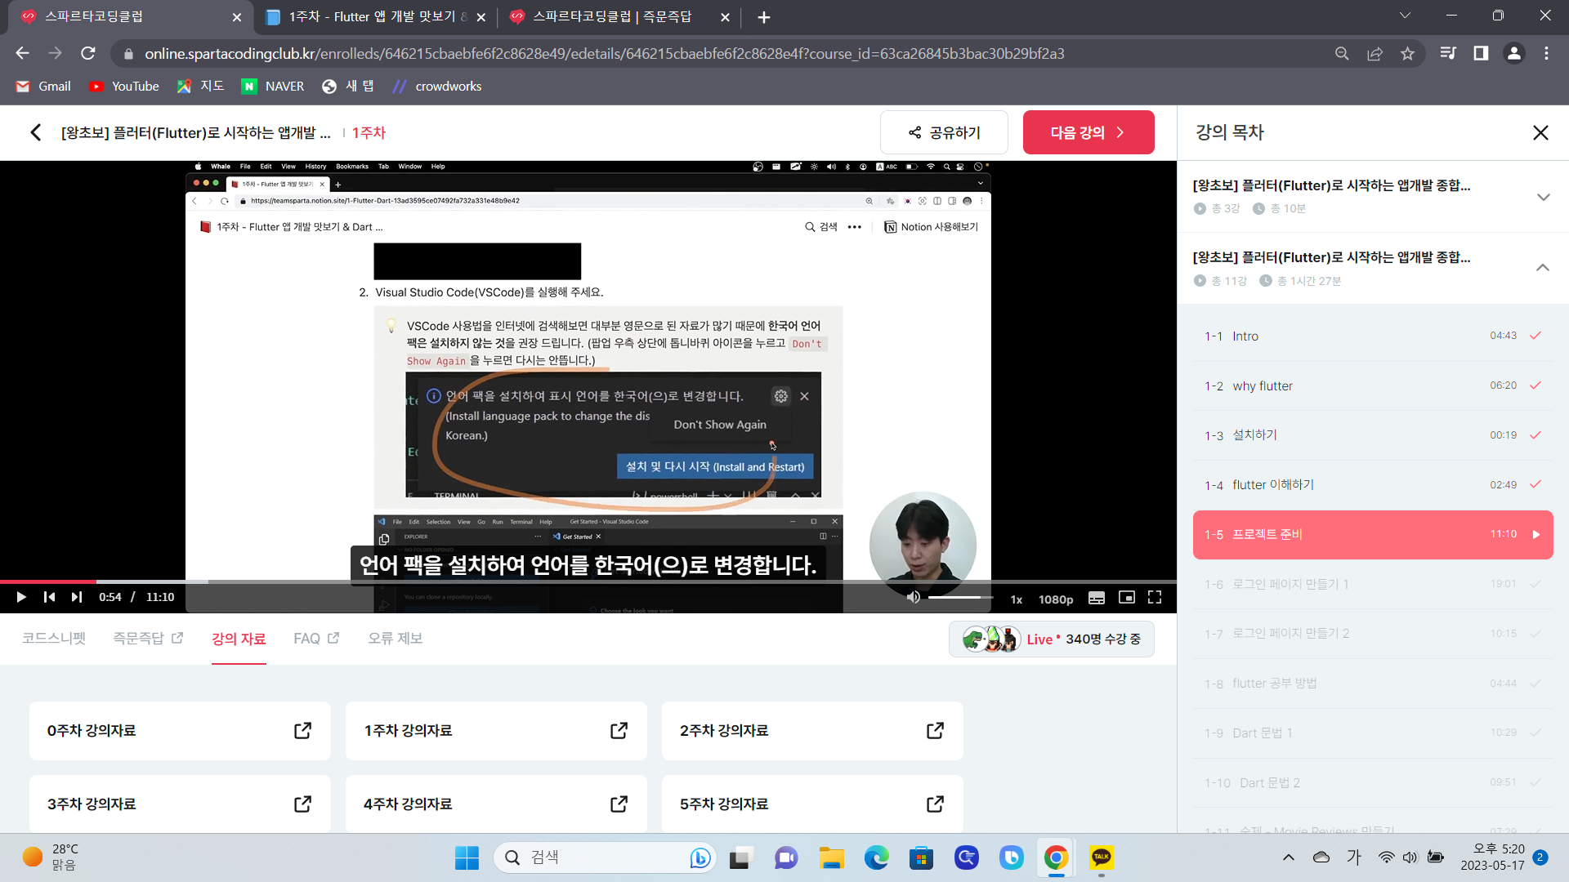Enter fullscreen video mode
Viewport: 1569px width, 882px height.
pyautogui.click(x=1155, y=598)
